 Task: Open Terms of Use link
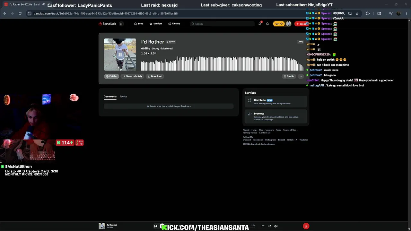click(x=290, y=130)
